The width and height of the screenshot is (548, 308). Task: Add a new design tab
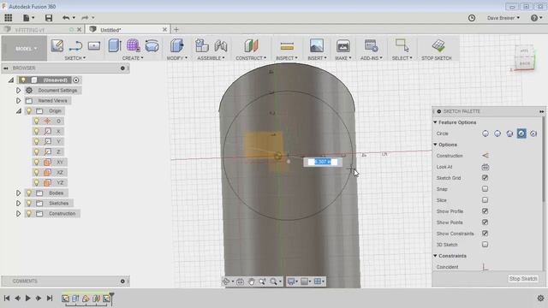point(176,30)
